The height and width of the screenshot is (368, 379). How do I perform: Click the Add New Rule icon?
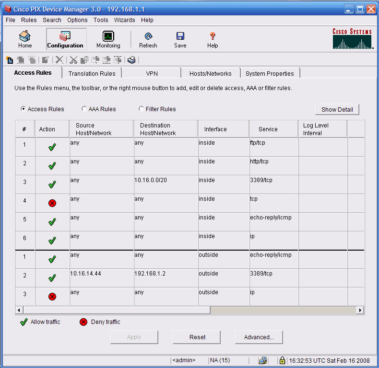point(10,59)
